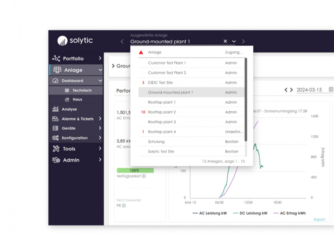Screen dimensions: 334x250
Task: Click the Konfiguration gears icon
Action: pos(56,137)
